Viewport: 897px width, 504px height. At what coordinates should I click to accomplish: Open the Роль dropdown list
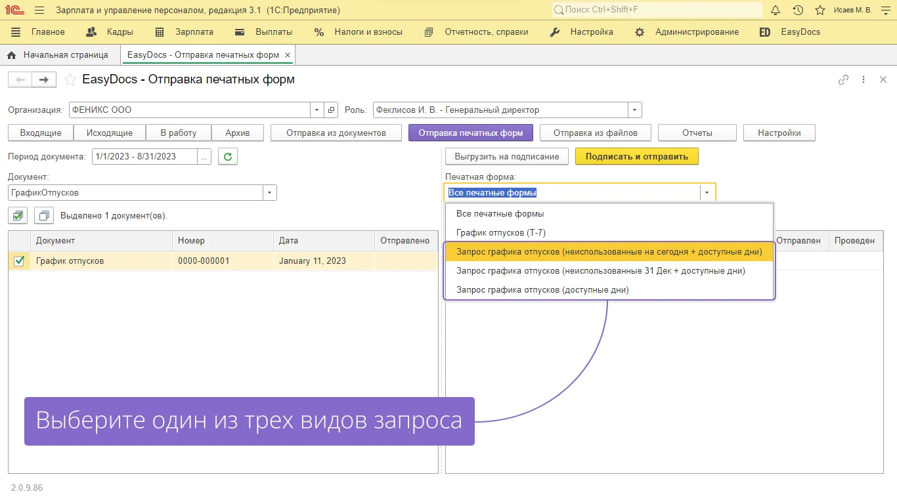pyautogui.click(x=634, y=110)
